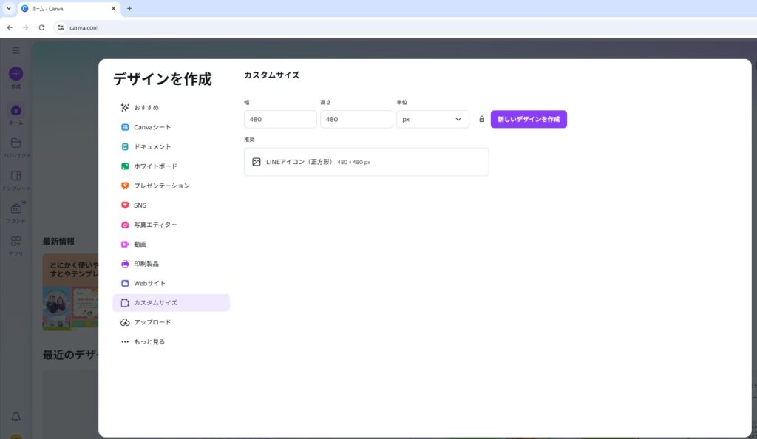Click the プレゼンテーション icon

pos(124,186)
